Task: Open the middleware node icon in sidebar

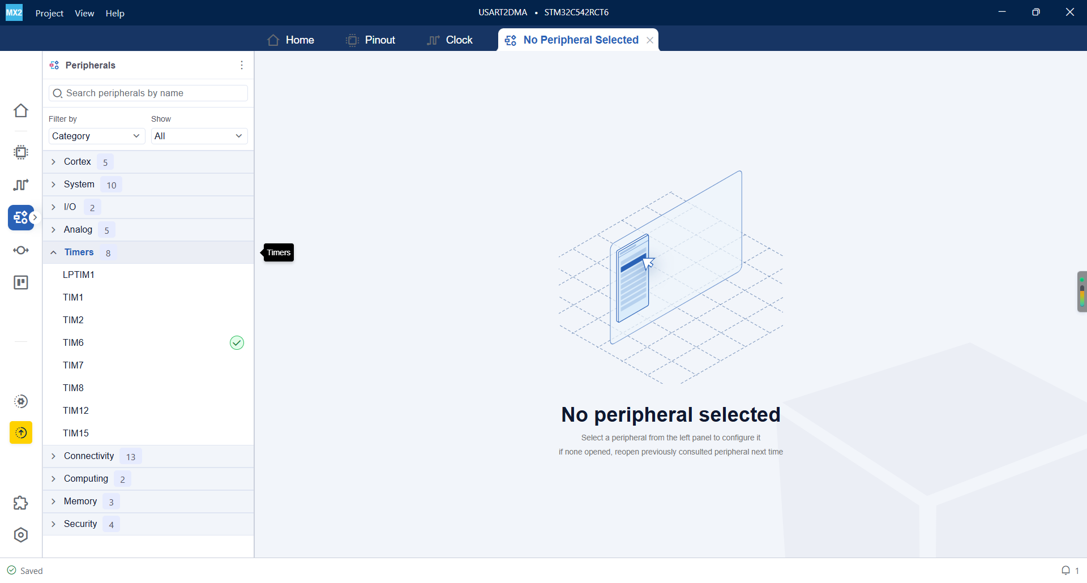Action: pos(21,250)
